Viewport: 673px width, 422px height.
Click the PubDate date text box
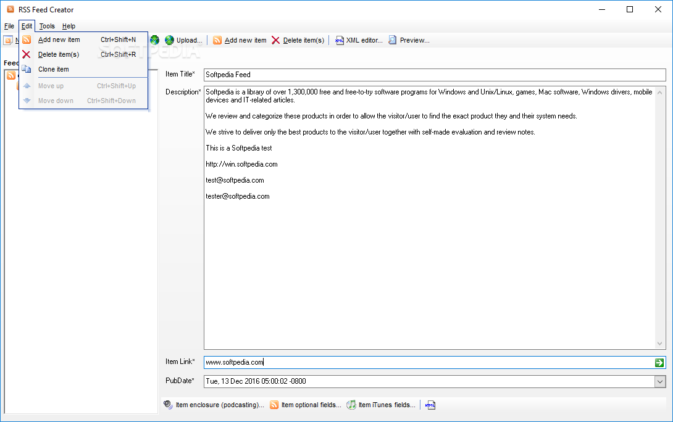click(429, 381)
